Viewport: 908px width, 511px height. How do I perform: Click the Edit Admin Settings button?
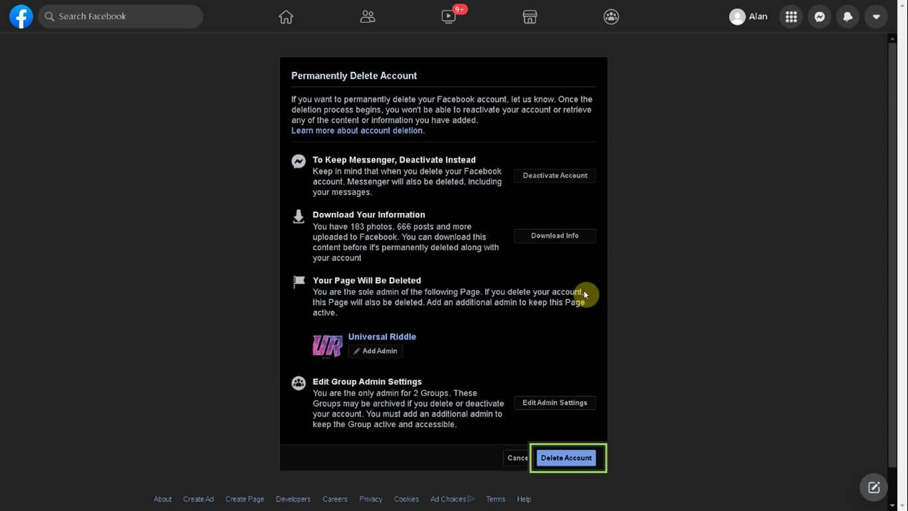(x=555, y=403)
